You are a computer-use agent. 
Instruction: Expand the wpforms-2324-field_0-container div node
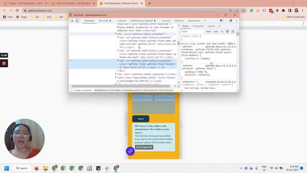(118, 37)
